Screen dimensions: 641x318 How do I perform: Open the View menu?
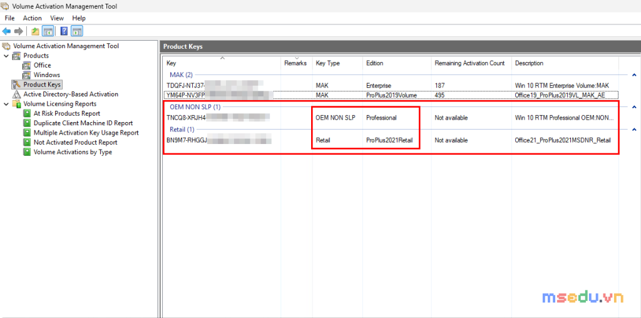tap(57, 18)
